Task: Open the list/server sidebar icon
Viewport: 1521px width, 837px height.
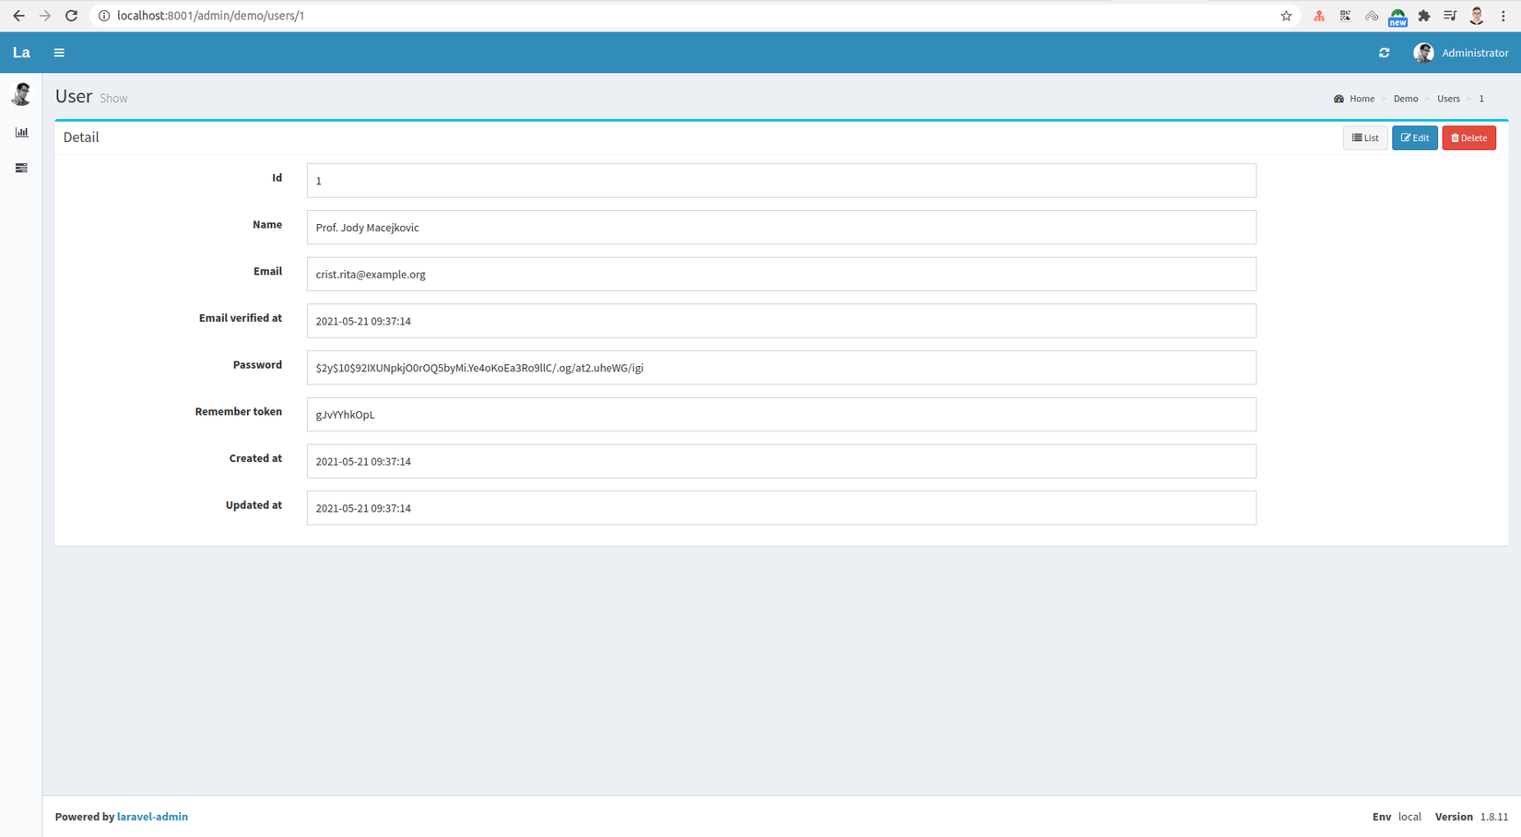Action: click(21, 168)
